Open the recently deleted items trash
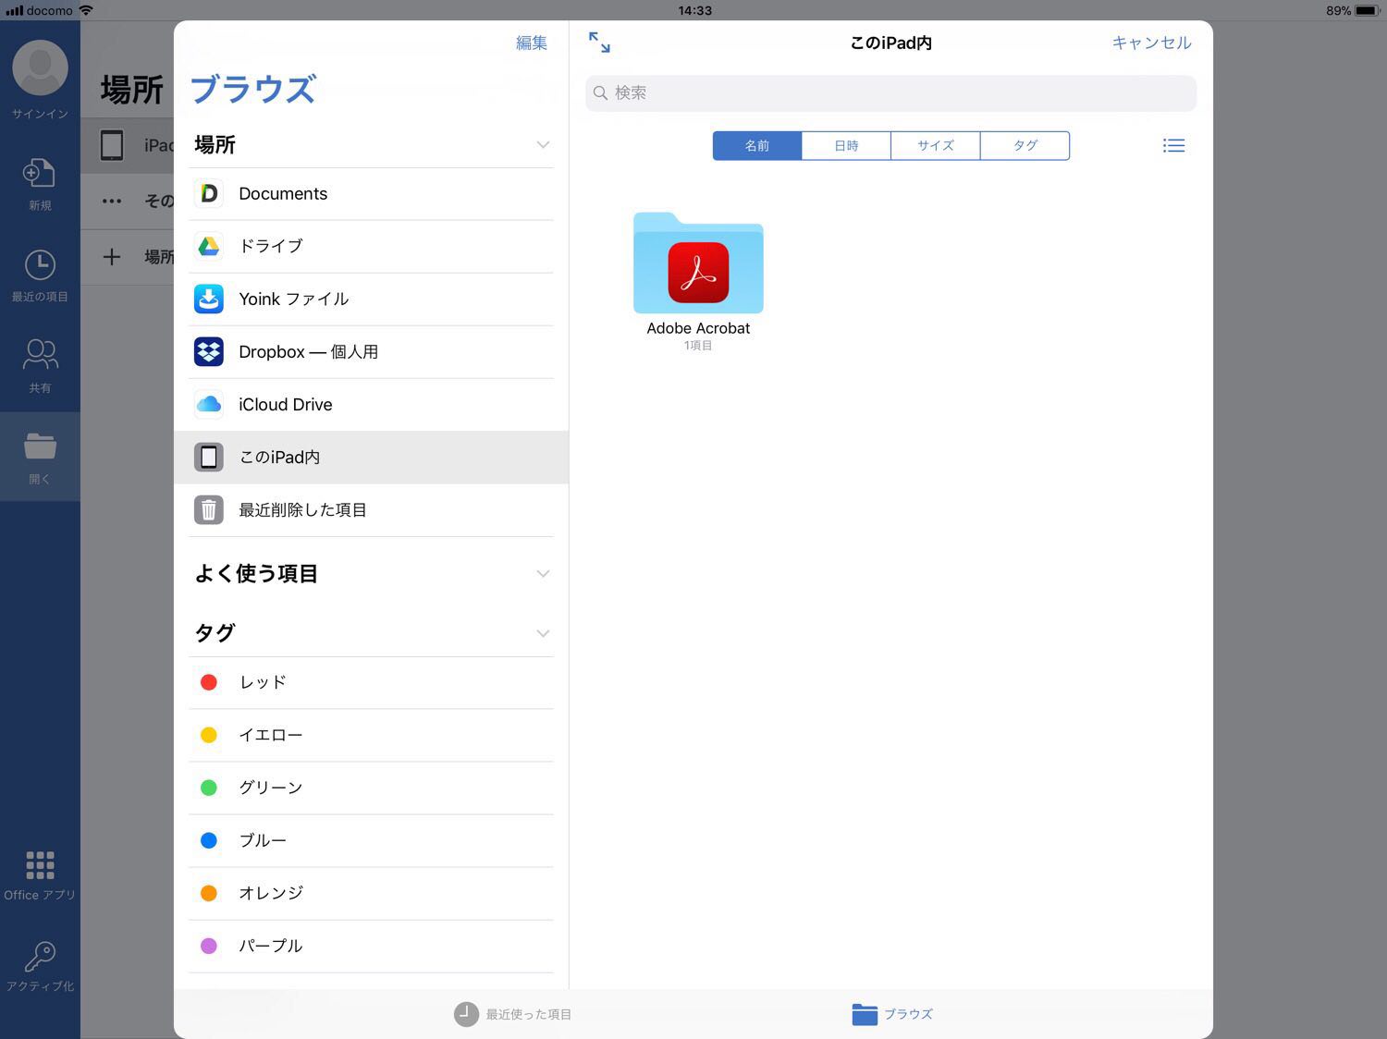 pos(302,510)
